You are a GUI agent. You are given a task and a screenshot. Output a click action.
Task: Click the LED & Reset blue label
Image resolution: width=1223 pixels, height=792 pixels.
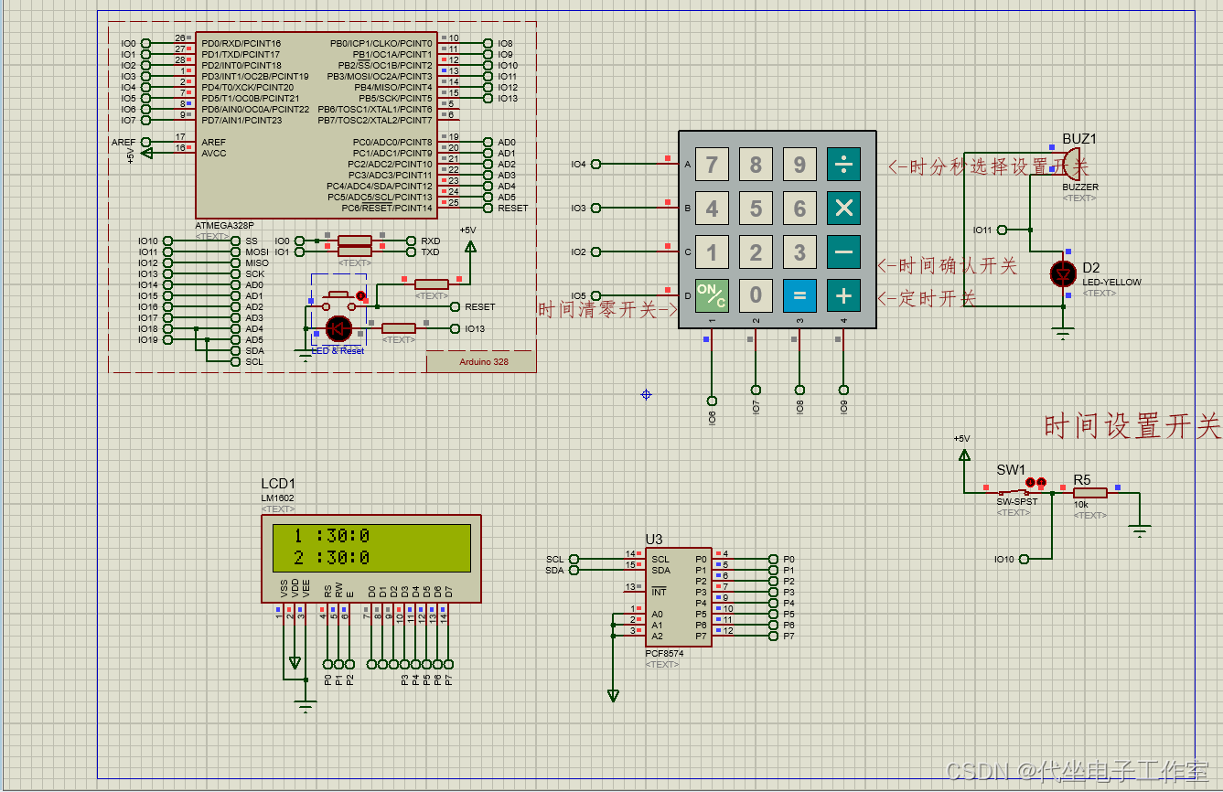click(x=338, y=351)
